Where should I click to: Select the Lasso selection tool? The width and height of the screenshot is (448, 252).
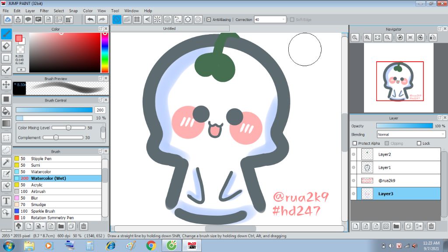click(6, 150)
